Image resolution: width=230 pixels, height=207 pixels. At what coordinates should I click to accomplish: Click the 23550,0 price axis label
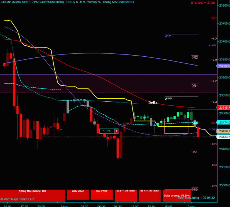point(224,95)
